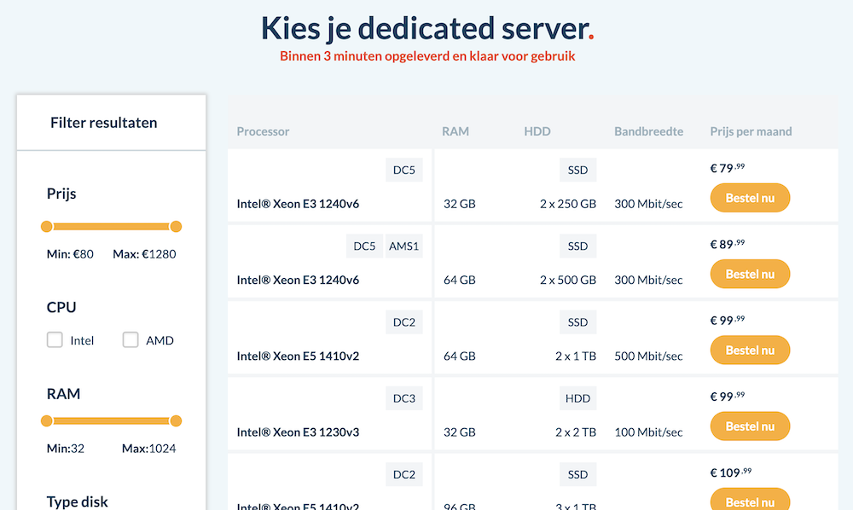This screenshot has width=853, height=510.
Task: Click the HDD badge on the Xeon E3 1230v3 row
Action: (577, 397)
